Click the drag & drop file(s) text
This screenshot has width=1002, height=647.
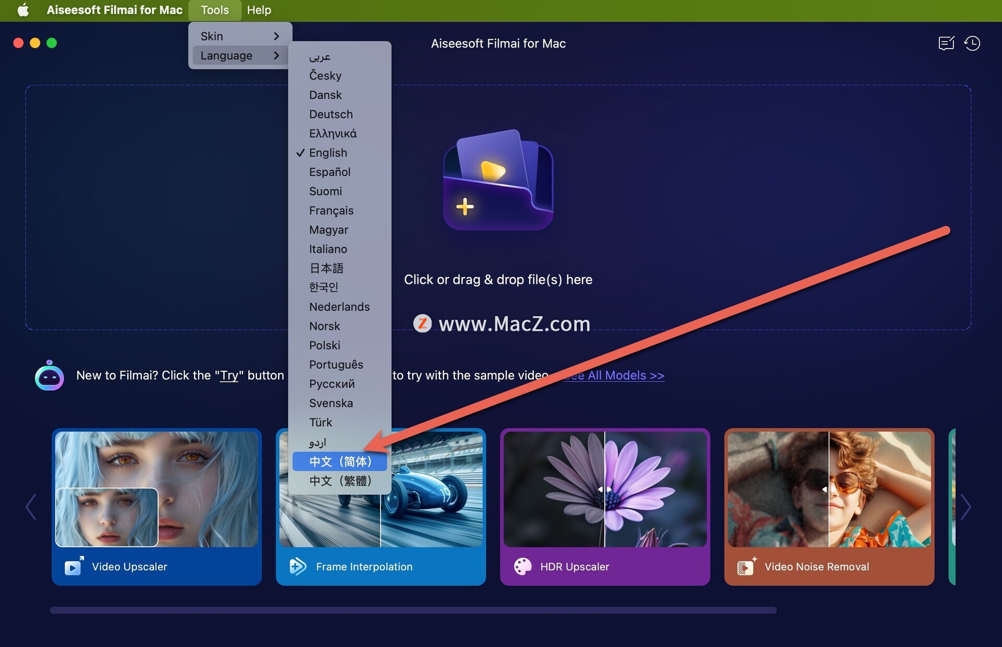coord(498,280)
